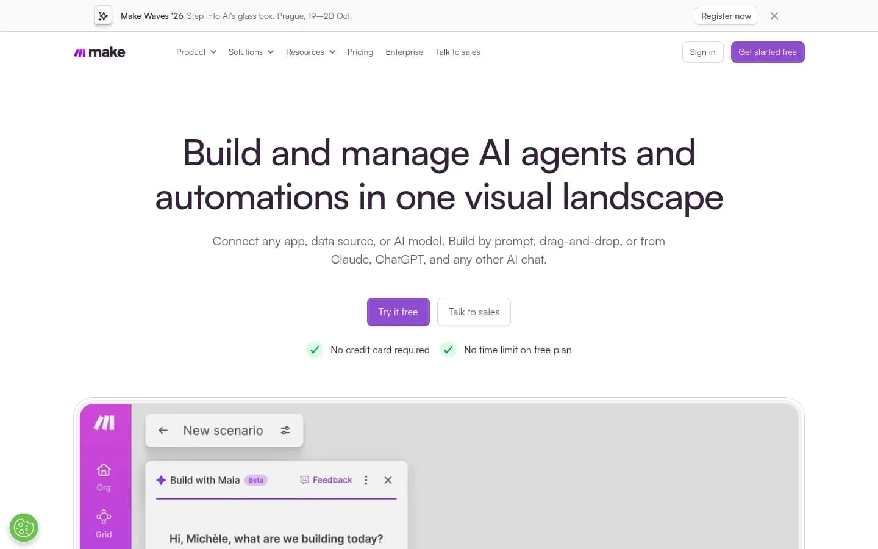
Task: Dismiss the Make Waves announcement banner
Action: pyautogui.click(x=774, y=16)
